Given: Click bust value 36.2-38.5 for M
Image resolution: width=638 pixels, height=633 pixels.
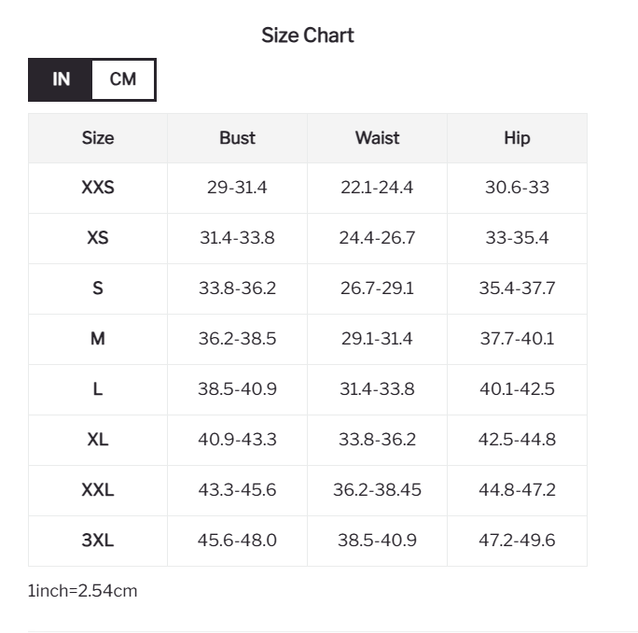Looking at the screenshot, I should (237, 339).
